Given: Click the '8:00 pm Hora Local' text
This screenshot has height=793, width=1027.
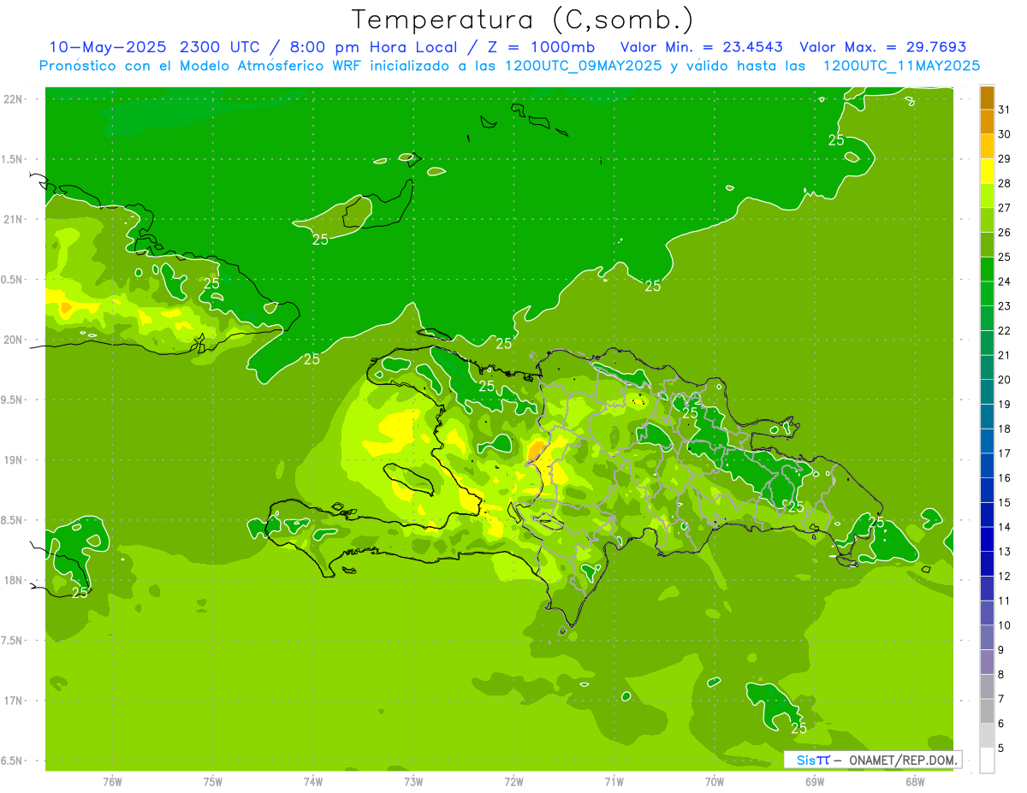Looking at the screenshot, I should (372, 47).
